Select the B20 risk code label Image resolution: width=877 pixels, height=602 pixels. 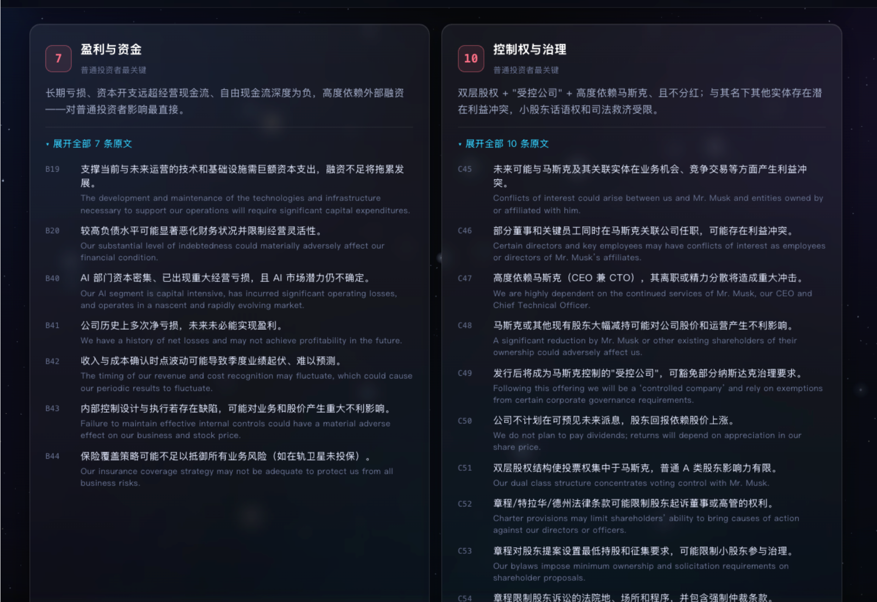click(52, 231)
